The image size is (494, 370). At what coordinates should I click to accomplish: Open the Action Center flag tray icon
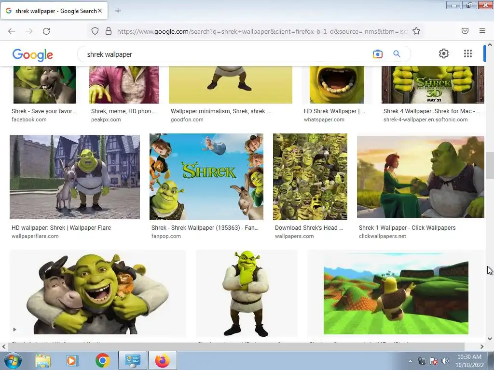click(x=434, y=361)
